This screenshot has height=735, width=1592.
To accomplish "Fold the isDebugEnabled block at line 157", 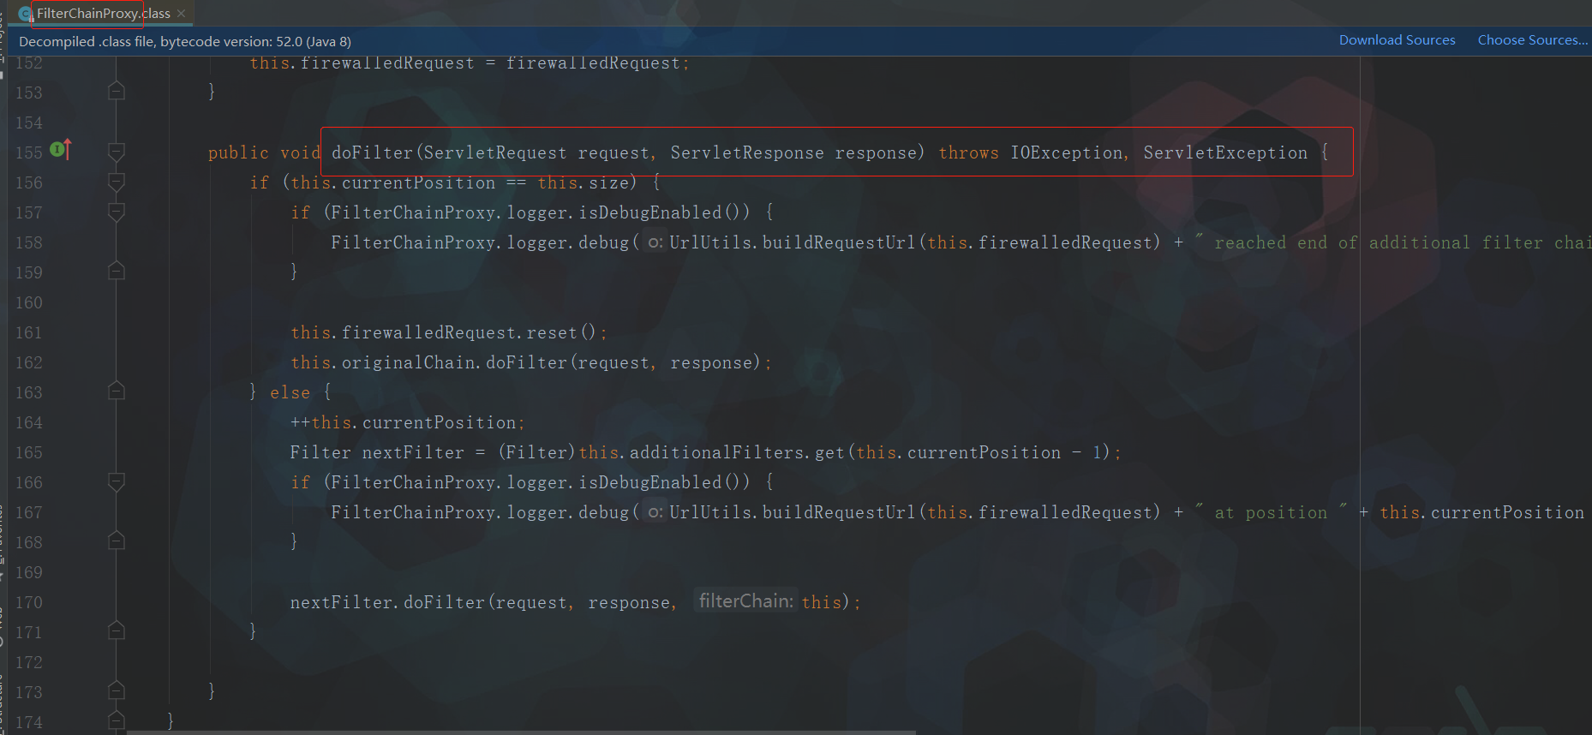I will [x=117, y=212].
